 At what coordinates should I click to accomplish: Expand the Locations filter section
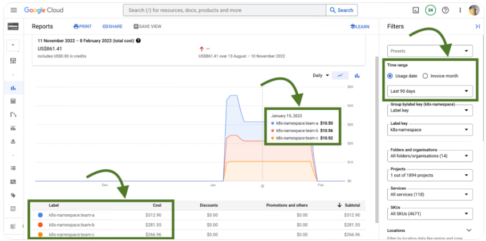[x=469, y=230]
